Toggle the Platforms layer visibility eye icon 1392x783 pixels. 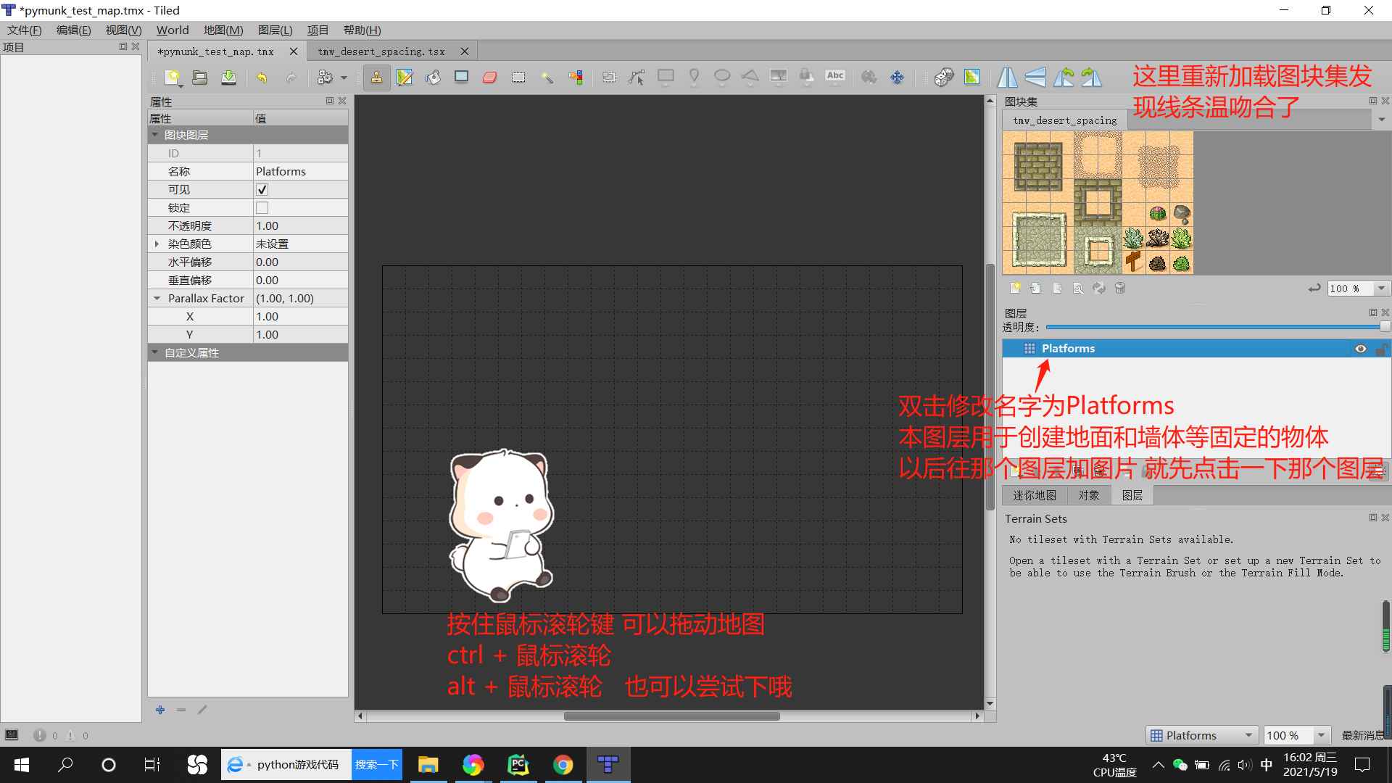click(1360, 349)
